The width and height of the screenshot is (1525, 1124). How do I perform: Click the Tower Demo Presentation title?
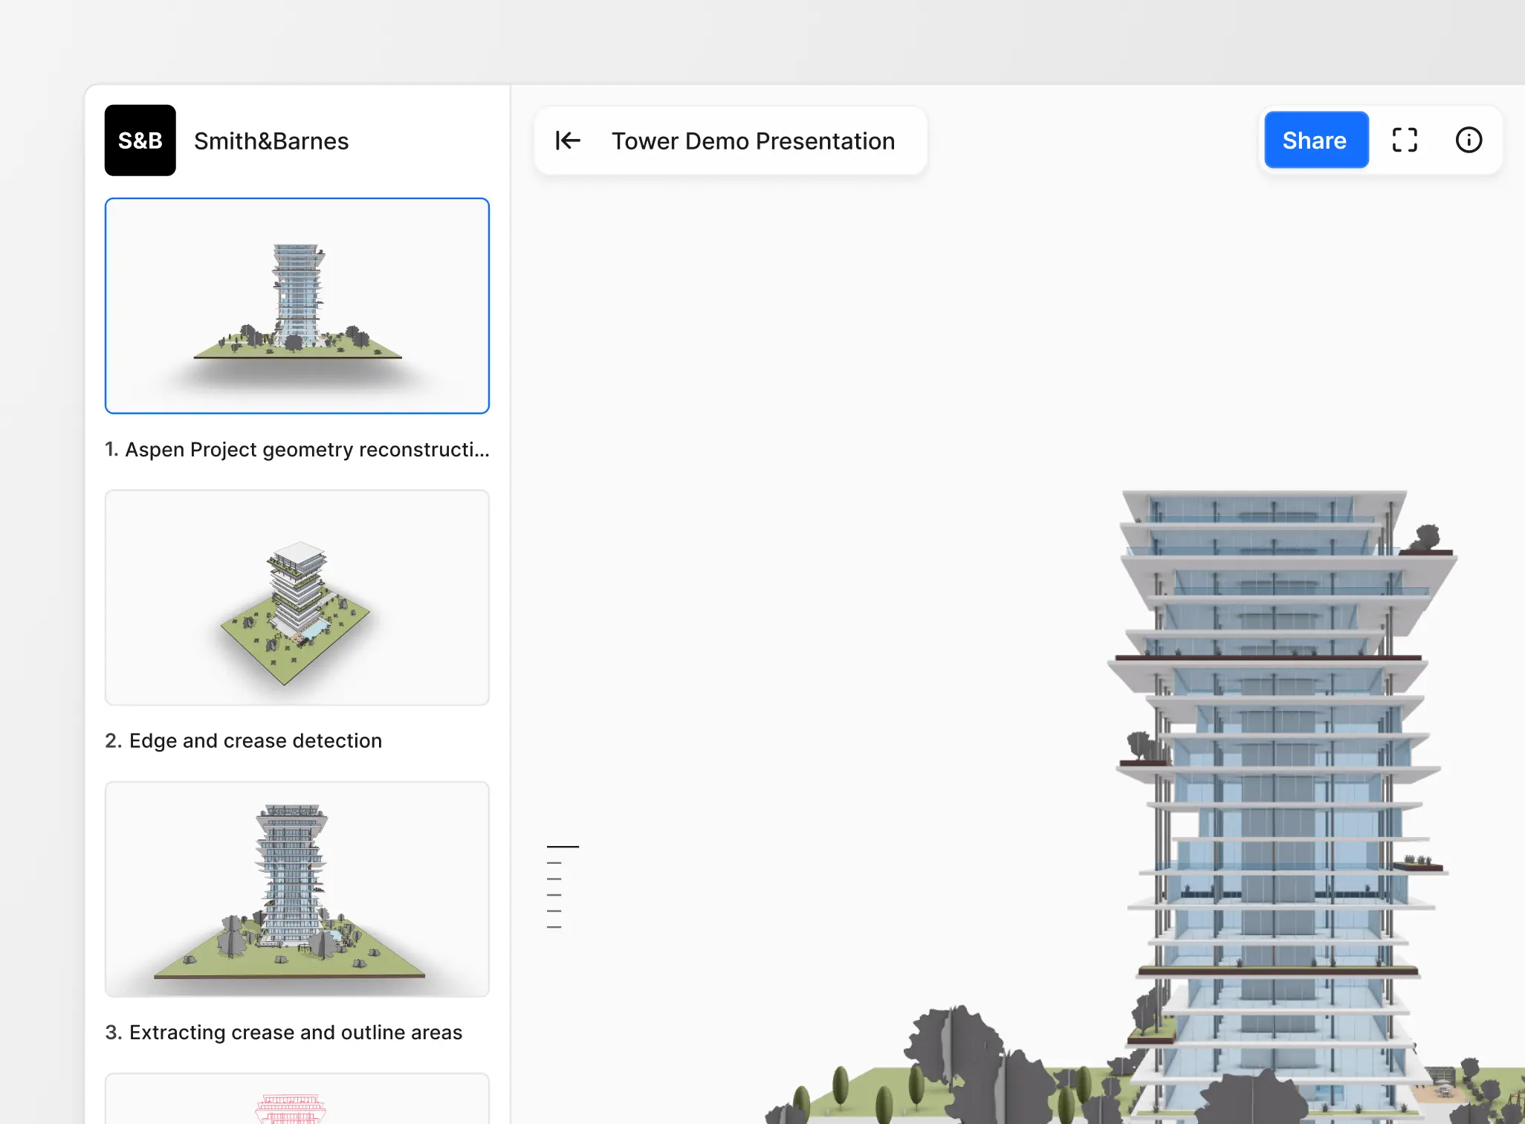(753, 140)
